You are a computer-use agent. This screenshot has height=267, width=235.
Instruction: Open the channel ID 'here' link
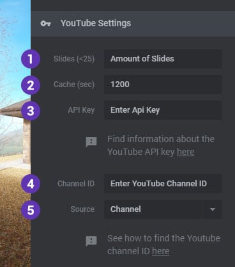161,251
